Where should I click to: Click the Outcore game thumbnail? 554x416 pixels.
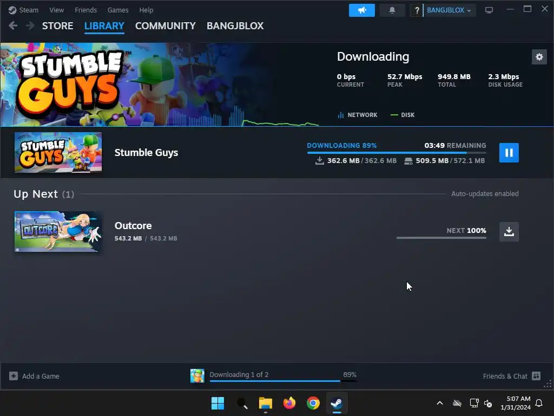click(58, 232)
